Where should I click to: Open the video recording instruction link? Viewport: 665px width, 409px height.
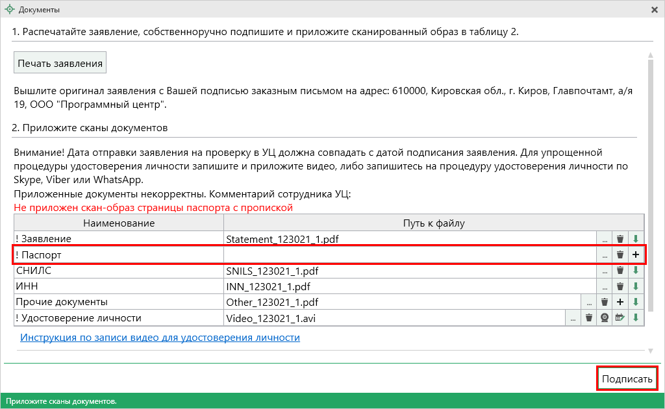tap(160, 338)
